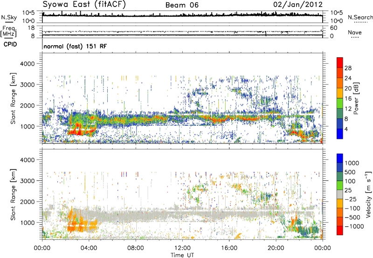Click the date '02/Jan/2012'

pyautogui.click(x=298, y=5)
